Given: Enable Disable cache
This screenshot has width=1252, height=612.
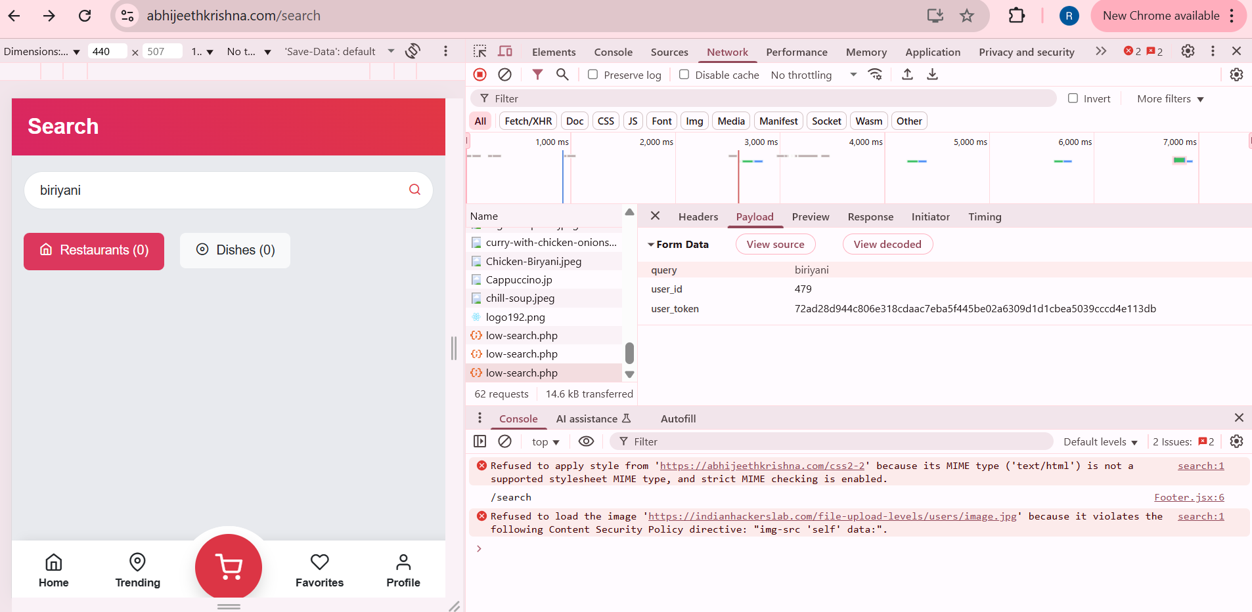Looking at the screenshot, I should (x=684, y=75).
